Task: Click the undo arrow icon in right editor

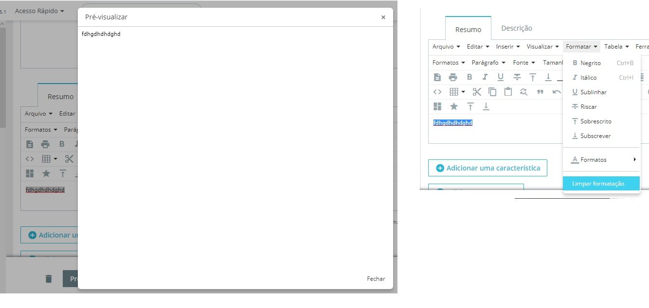Action: coord(557,91)
